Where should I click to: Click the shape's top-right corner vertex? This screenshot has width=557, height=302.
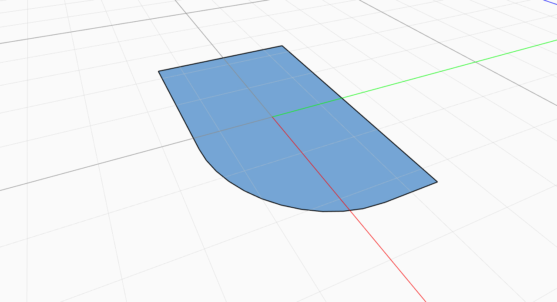coord(282,46)
